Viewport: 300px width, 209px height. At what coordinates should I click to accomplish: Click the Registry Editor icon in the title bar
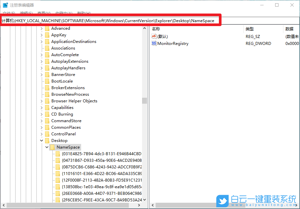click(x=5, y=5)
